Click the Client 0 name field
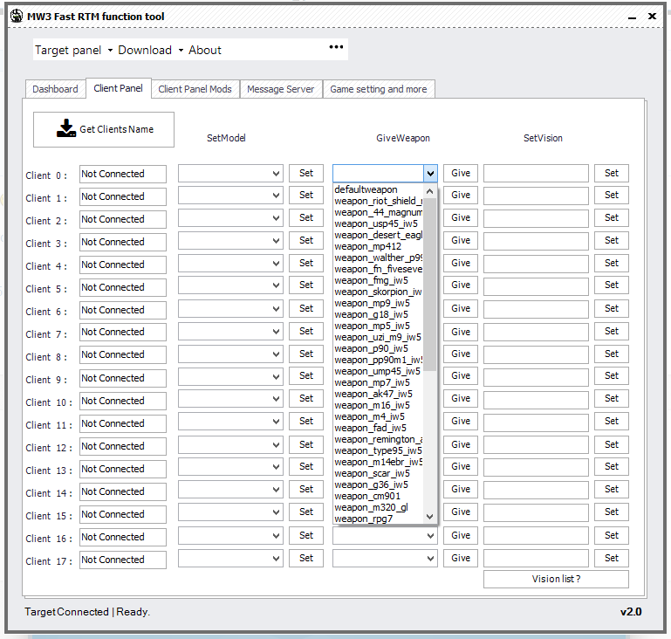Viewport: 671px width, 639px height. point(123,175)
